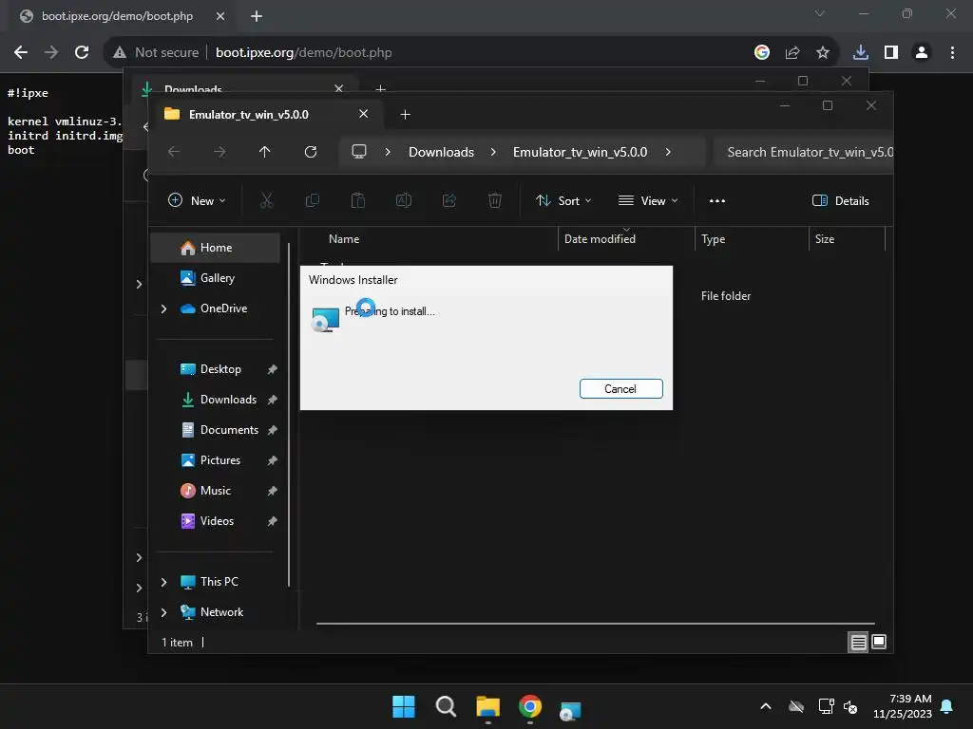Expand the This PC tree node

[163, 582]
